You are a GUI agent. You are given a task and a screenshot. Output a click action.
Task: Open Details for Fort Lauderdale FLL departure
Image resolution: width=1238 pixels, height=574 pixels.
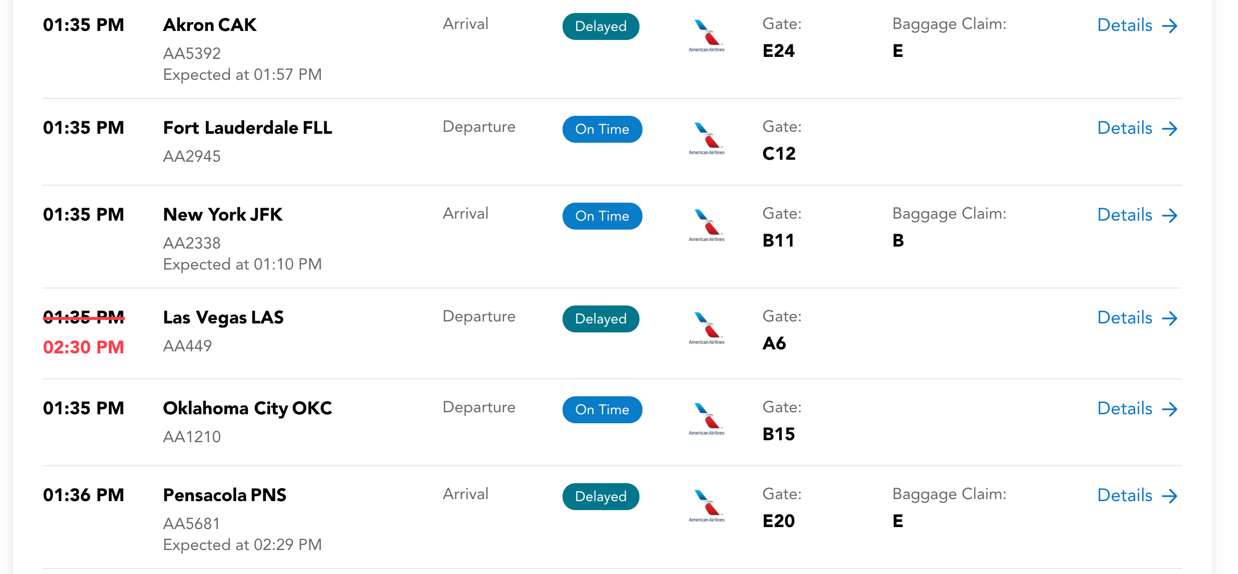[1137, 128]
